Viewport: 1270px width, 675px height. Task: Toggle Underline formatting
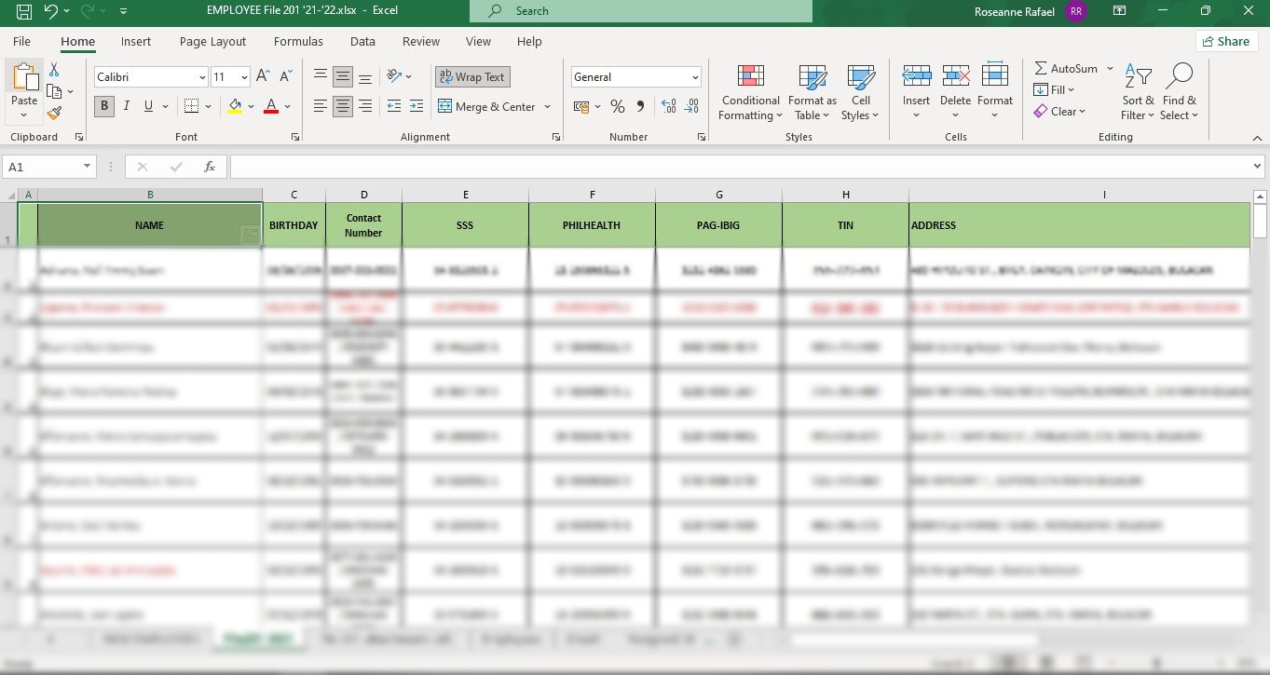148,106
